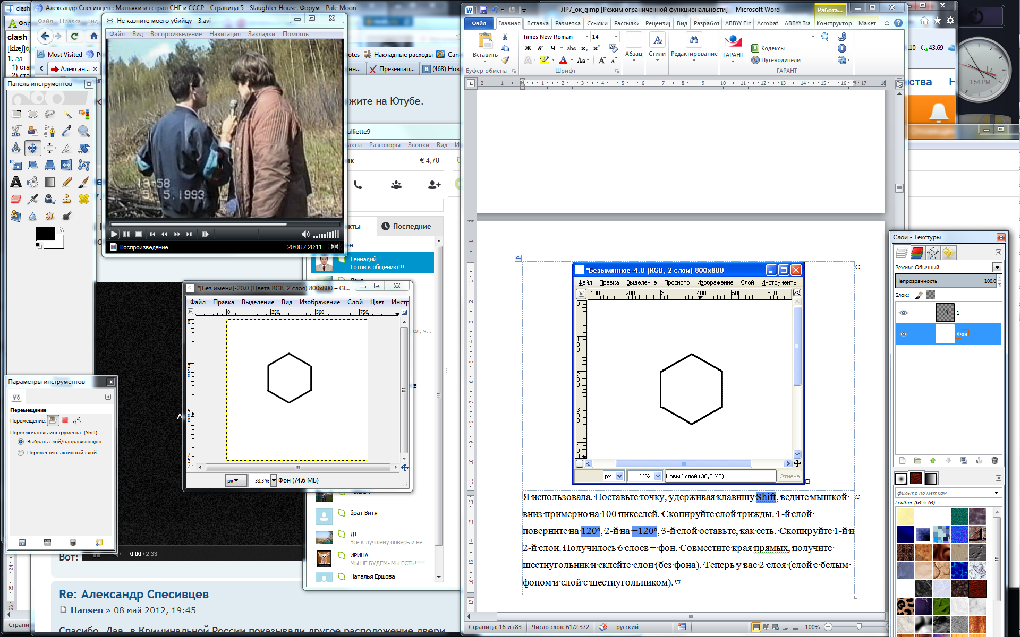Select the Blend gradient tool
The width and height of the screenshot is (1020, 637).
(x=50, y=182)
